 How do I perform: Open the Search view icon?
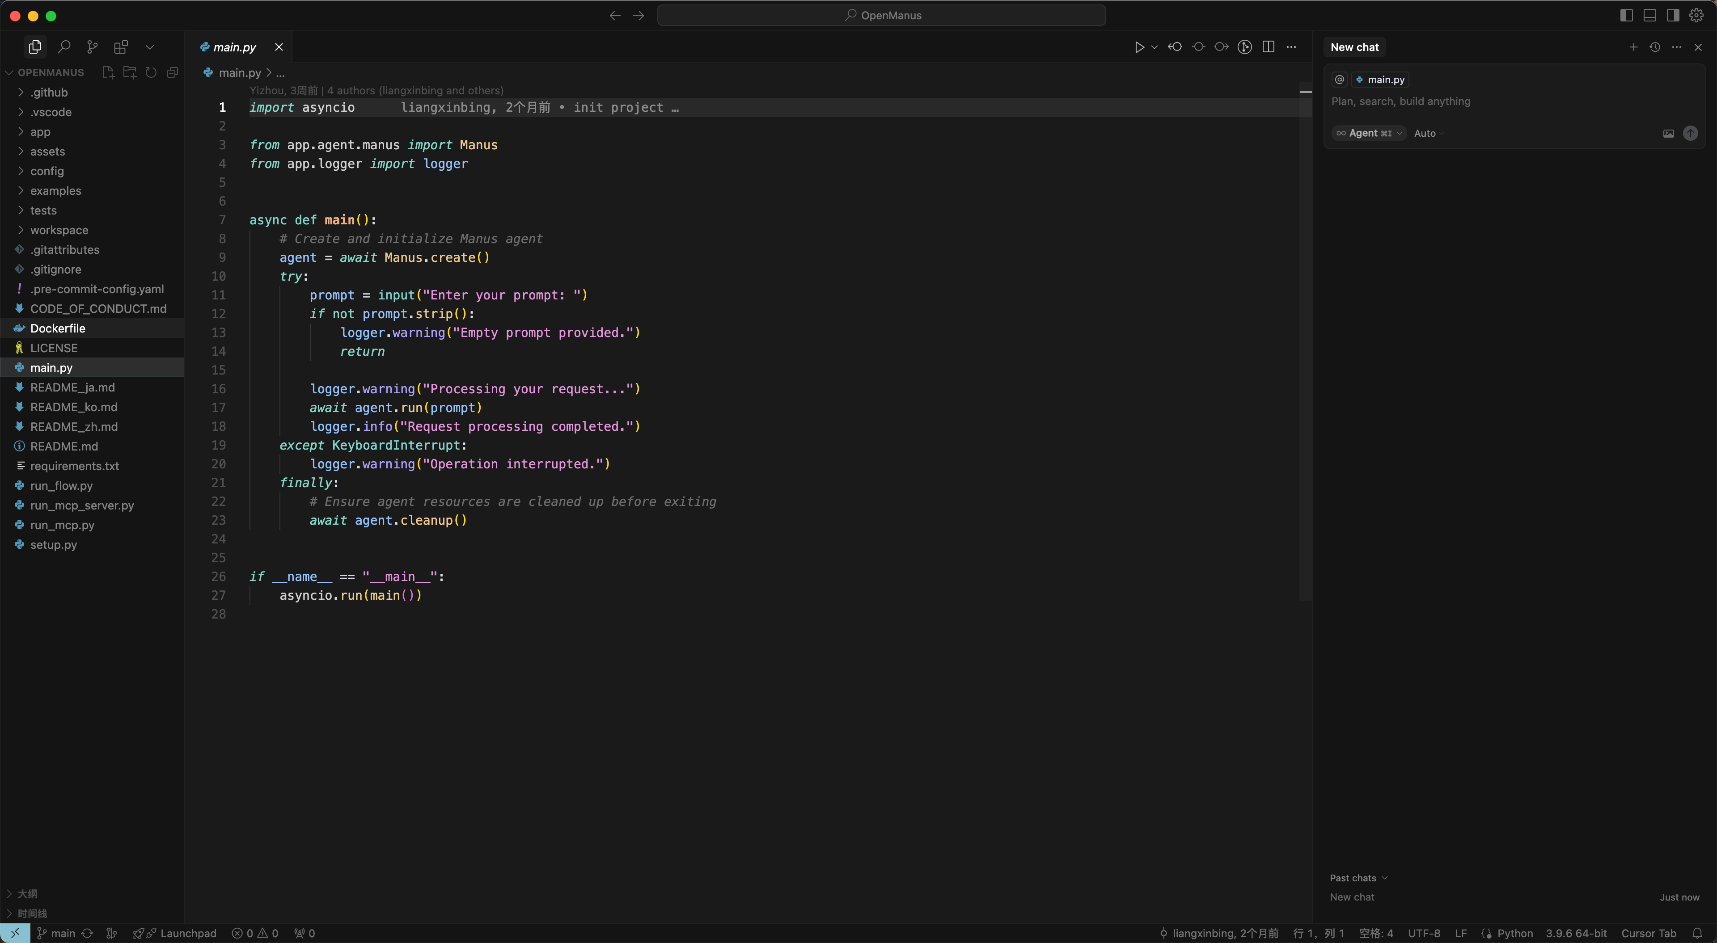click(64, 46)
